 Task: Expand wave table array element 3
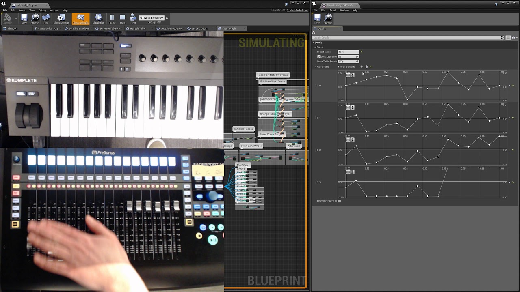pos(317,182)
